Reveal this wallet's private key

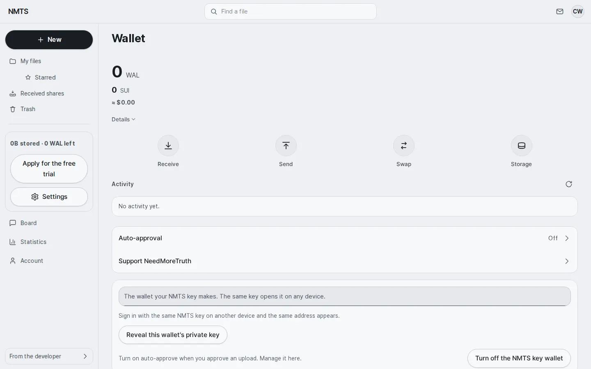(173, 335)
